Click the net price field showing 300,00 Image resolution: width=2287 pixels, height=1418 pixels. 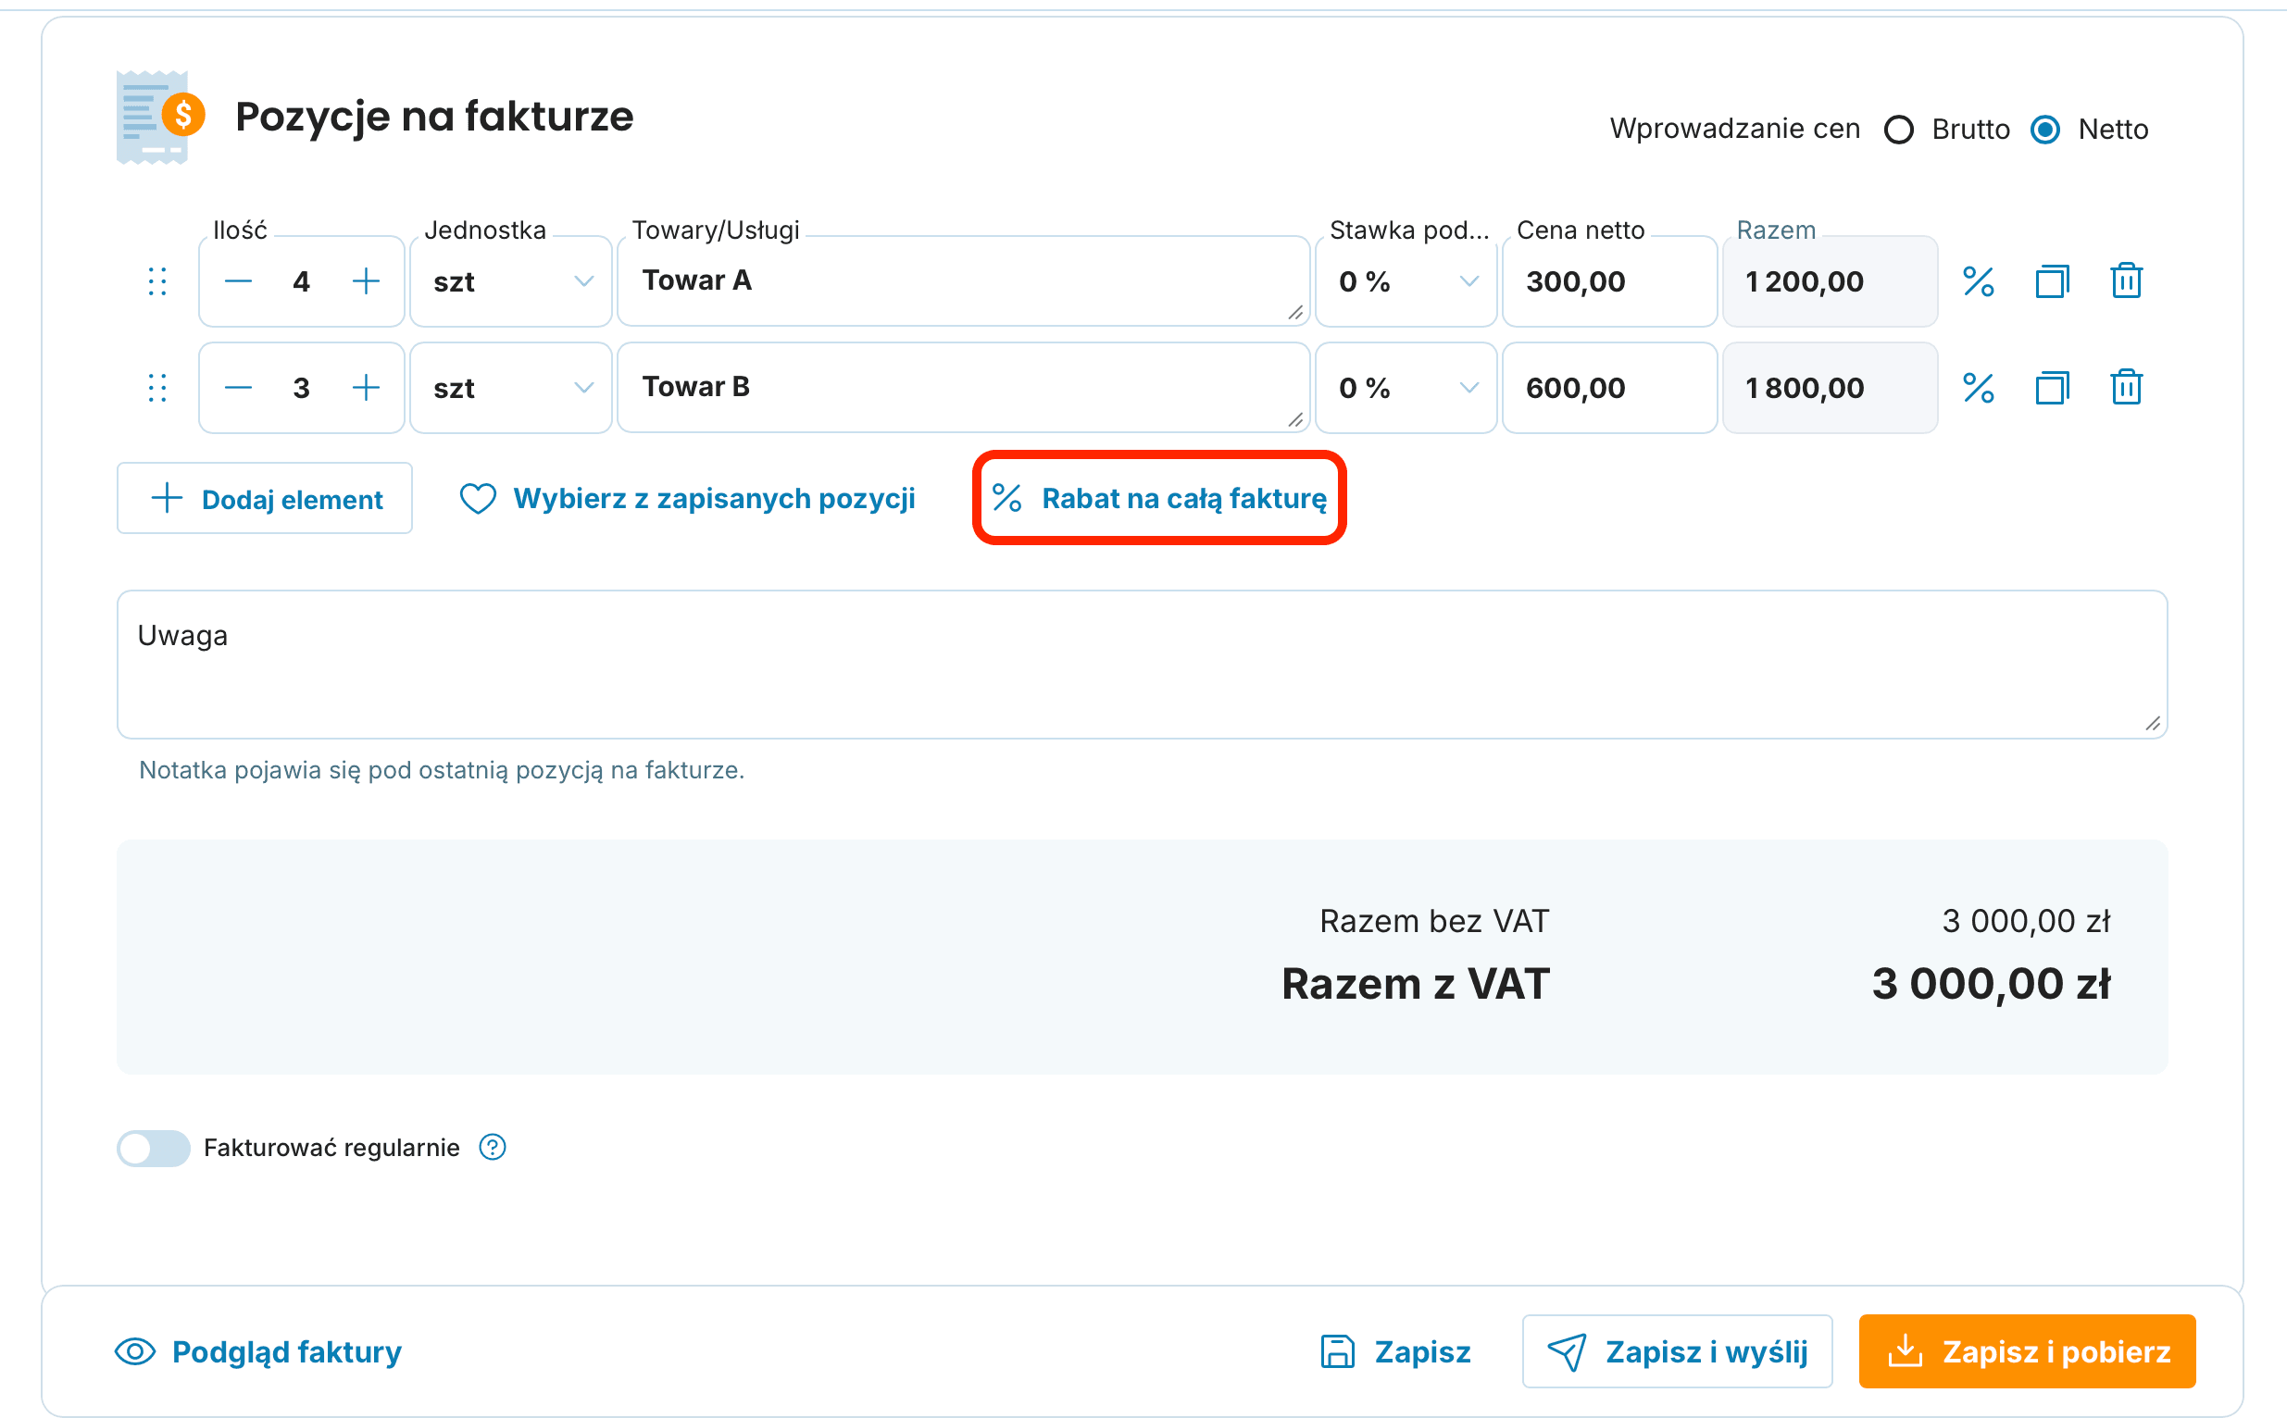click(x=1610, y=281)
